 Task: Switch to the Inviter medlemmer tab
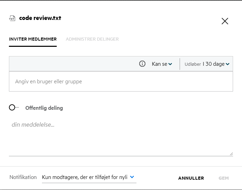point(33,39)
